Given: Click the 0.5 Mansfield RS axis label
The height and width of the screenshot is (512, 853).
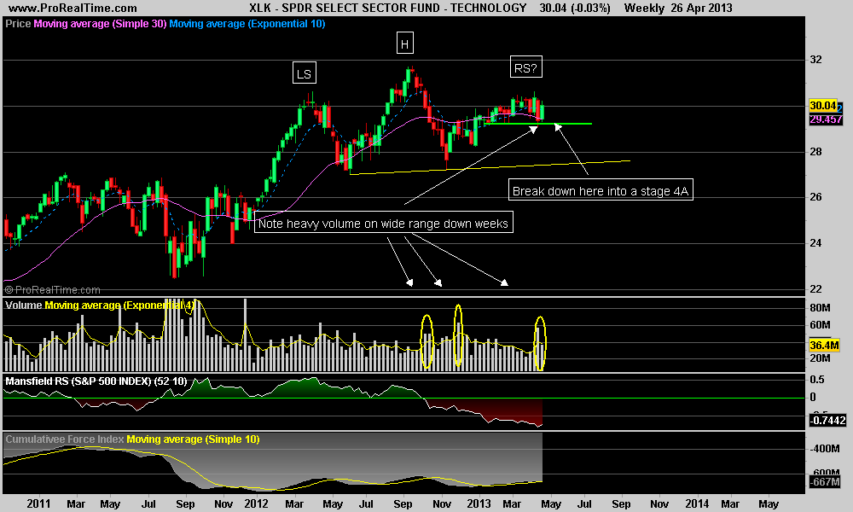Looking at the screenshot, I should click(x=816, y=379).
